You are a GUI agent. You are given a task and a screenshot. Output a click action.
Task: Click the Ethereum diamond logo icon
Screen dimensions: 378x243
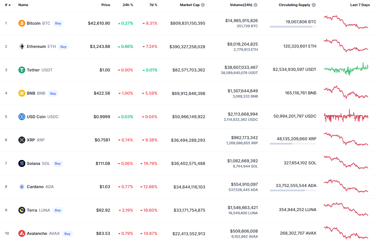[22, 46]
